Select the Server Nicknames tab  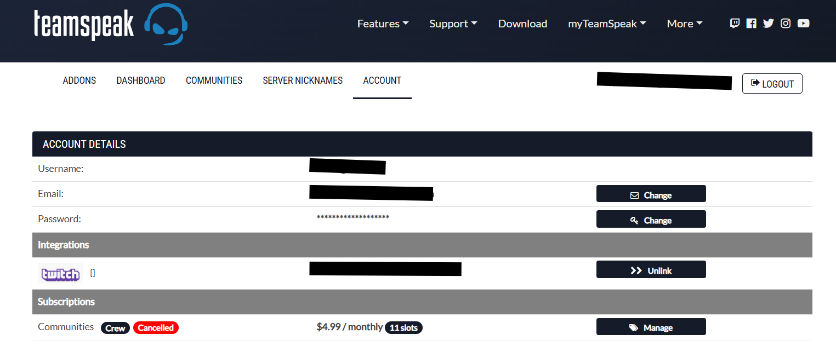303,80
